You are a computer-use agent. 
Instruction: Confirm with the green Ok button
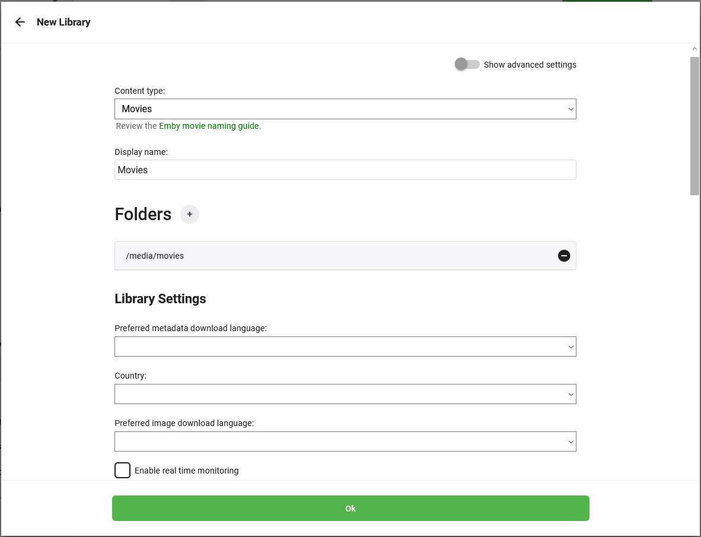[350, 509]
